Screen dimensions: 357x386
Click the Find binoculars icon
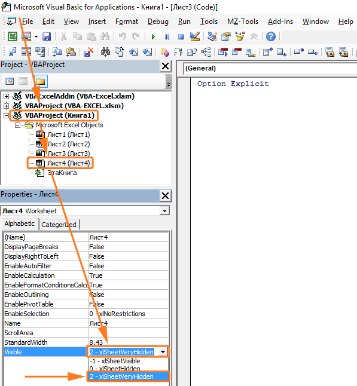(105, 36)
